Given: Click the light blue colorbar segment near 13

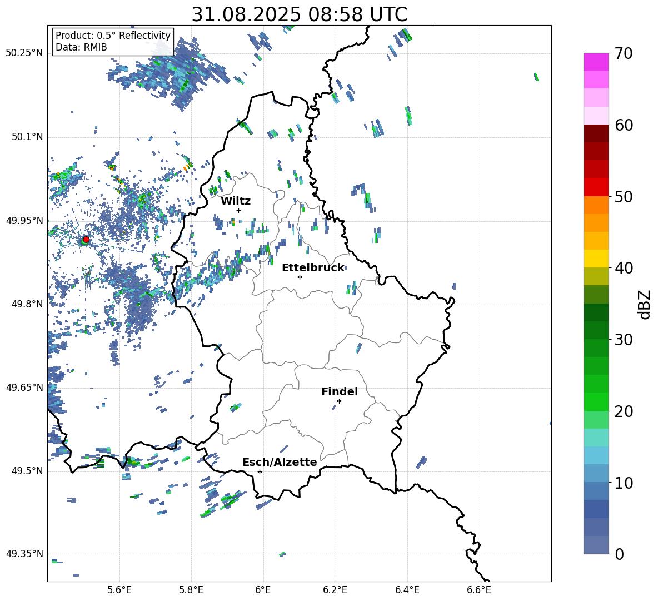Looking at the screenshot, I should click(596, 455).
